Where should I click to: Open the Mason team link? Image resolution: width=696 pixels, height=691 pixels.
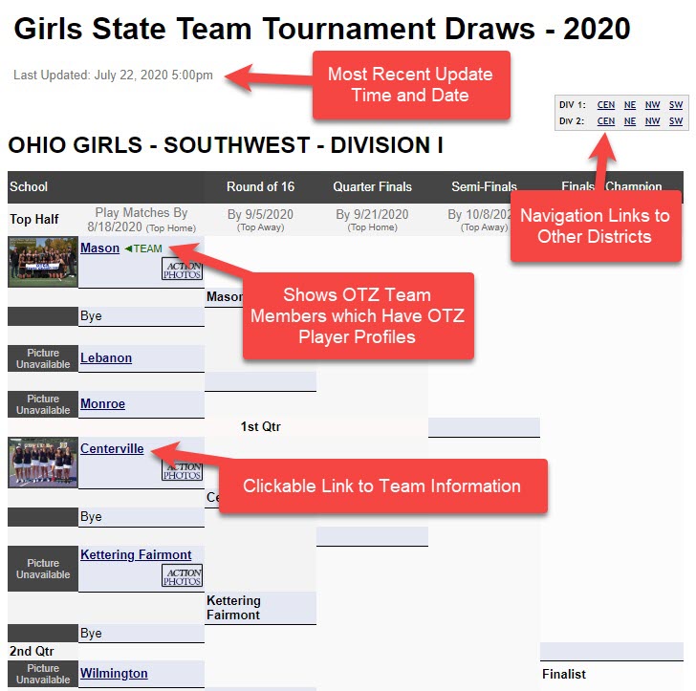(99, 248)
